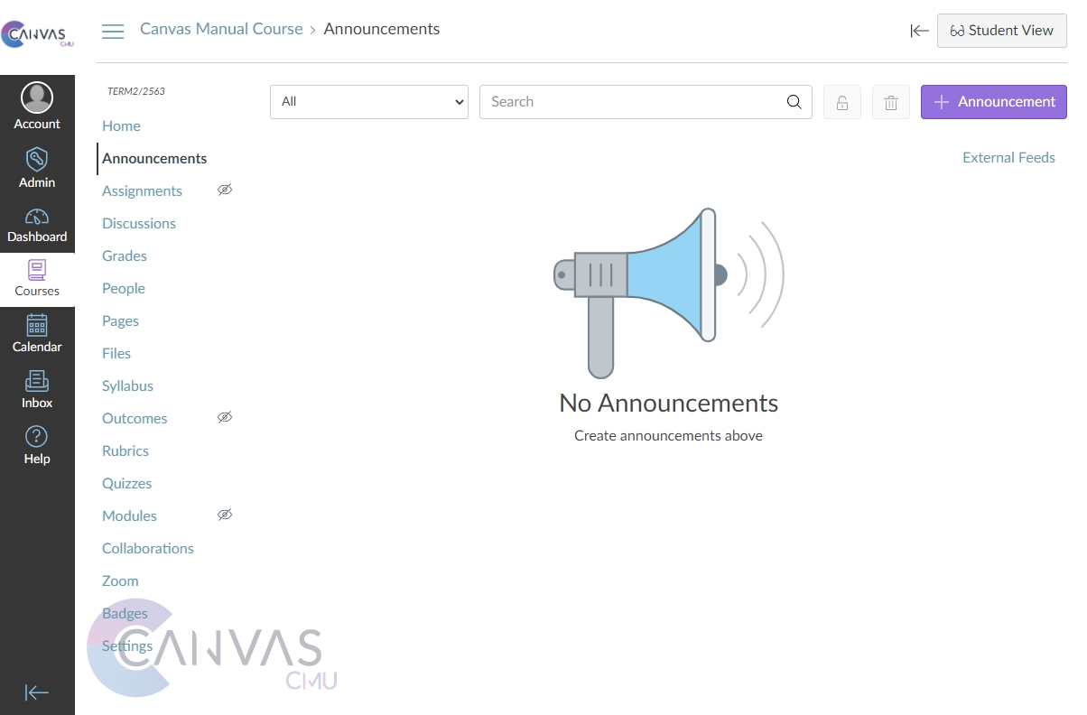Toggle the hidden eye icon beside Modules
Screen dimensions: 1087x715
[225, 515]
